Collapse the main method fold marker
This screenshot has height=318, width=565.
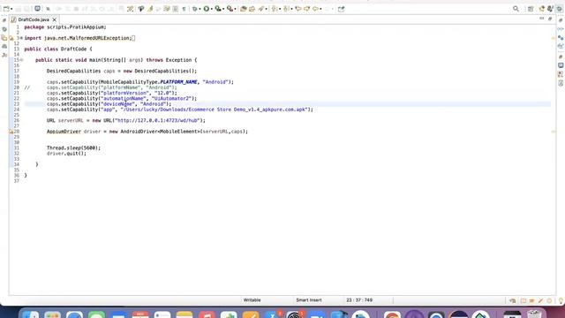point(21,60)
